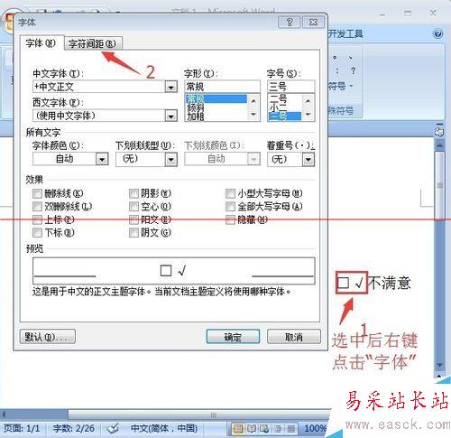Insert the question mark symbol from ribbon
Image resolution: width=451 pixels, height=438 pixels.
click(353, 71)
